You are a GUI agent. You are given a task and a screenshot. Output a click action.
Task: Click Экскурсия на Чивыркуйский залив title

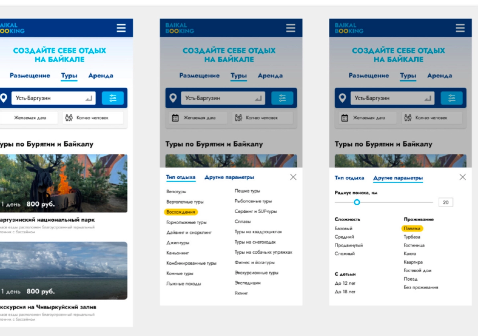(x=48, y=307)
